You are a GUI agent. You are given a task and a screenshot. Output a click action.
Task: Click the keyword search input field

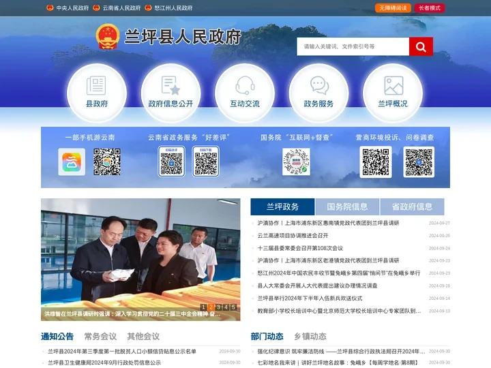(x=353, y=46)
